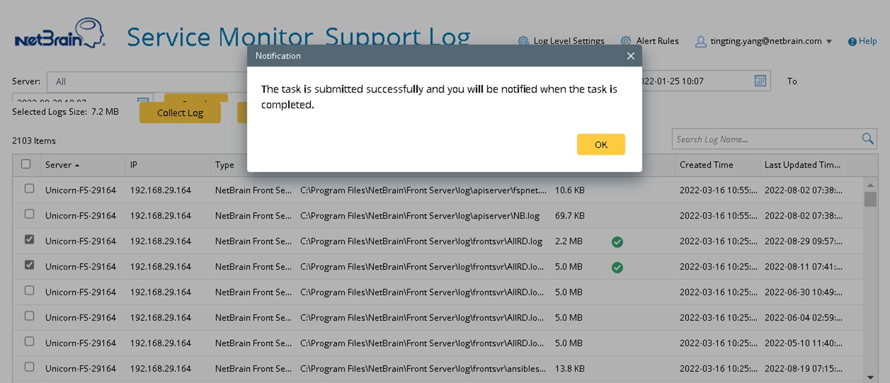Close the Notification dialog with X
Screen dimensions: 890x383
pos(631,56)
